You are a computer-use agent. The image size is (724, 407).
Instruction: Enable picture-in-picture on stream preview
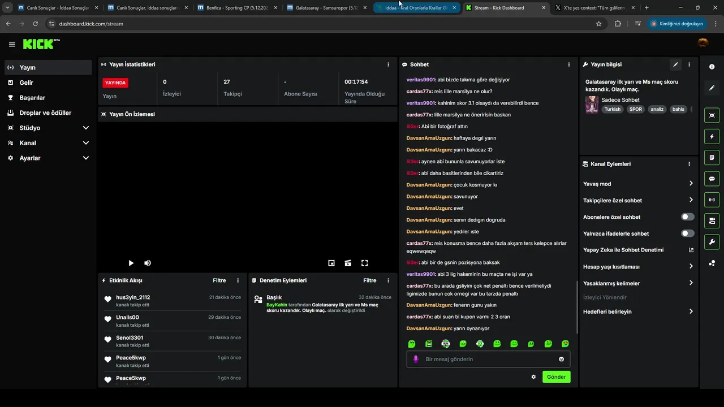pyautogui.click(x=331, y=263)
